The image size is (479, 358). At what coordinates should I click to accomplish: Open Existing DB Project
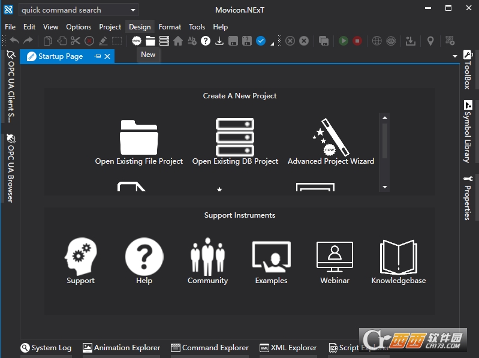235,142
